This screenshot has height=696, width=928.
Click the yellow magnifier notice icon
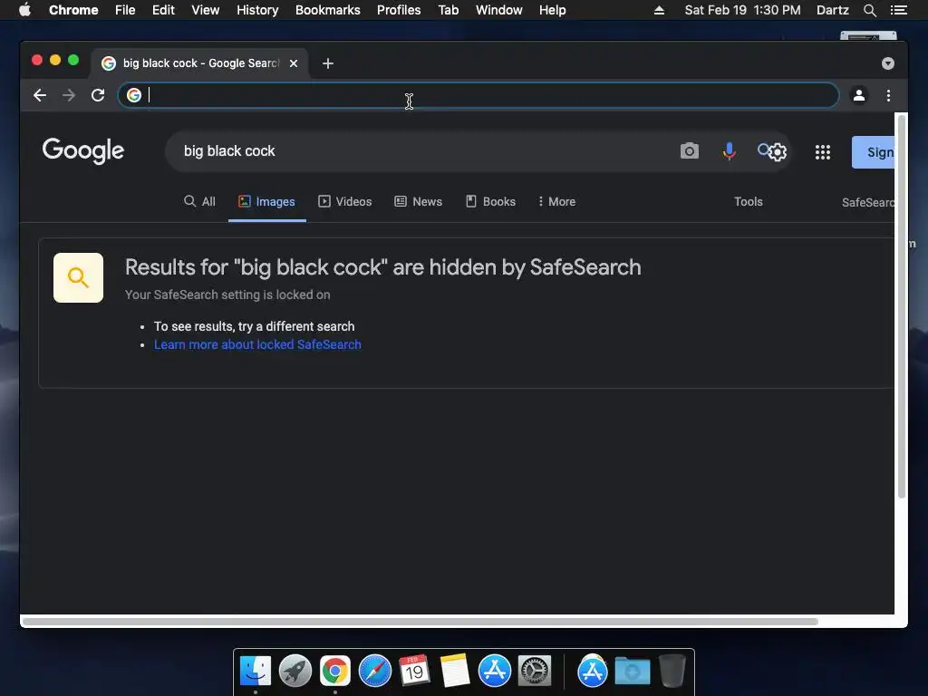[x=78, y=277]
